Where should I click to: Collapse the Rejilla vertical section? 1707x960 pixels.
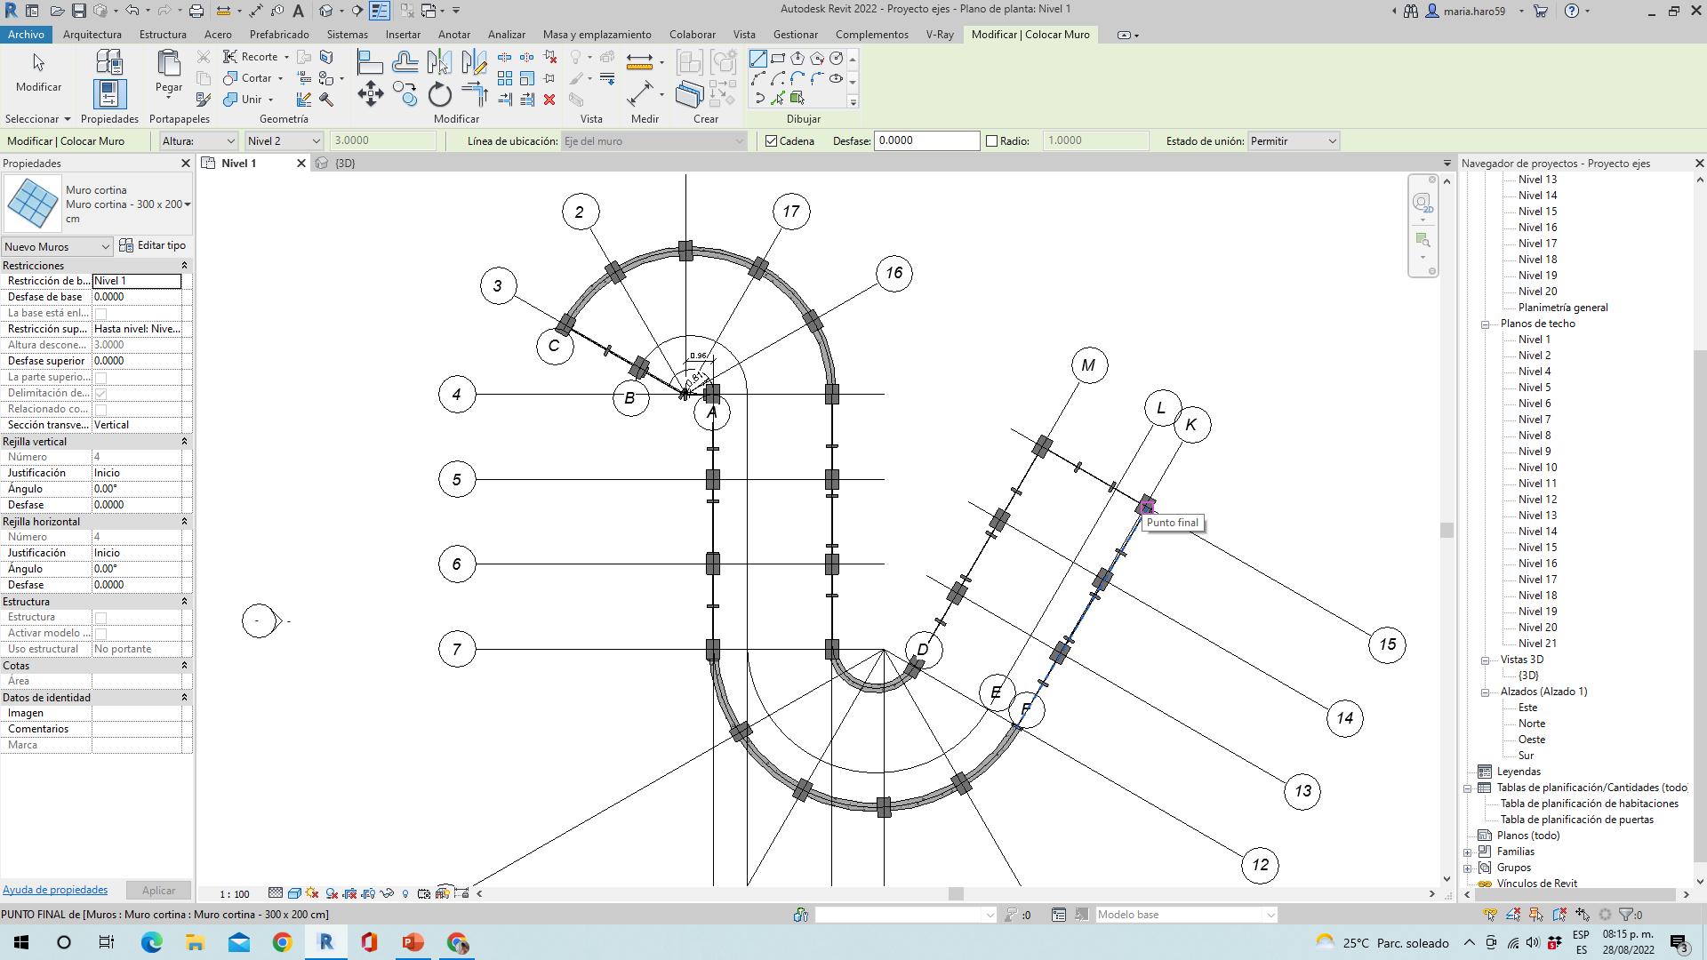pos(184,442)
